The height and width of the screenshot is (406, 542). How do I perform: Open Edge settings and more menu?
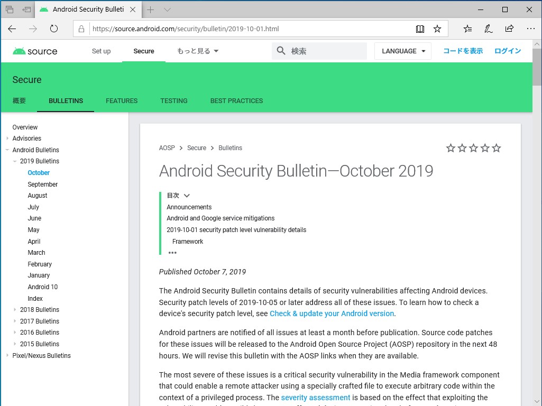pos(529,29)
